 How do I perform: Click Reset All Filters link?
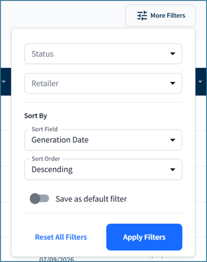coord(61,237)
